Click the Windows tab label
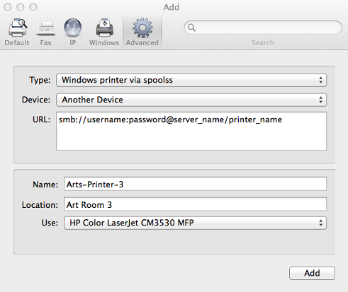The height and width of the screenshot is (292, 348). click(104, 43)
